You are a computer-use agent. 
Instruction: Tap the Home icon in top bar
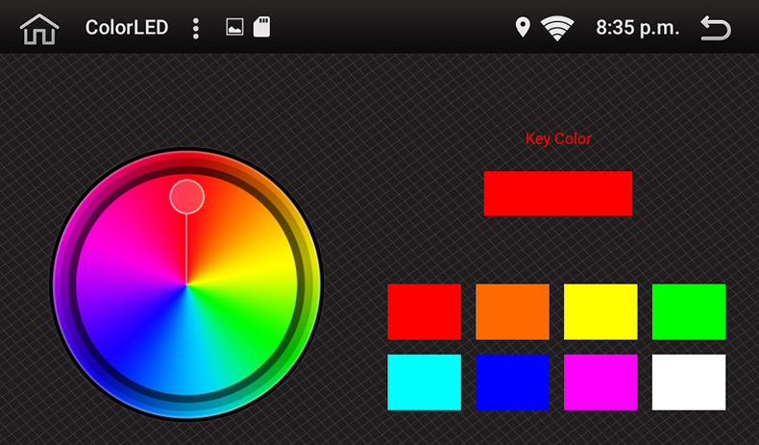[x=39, y=28]
